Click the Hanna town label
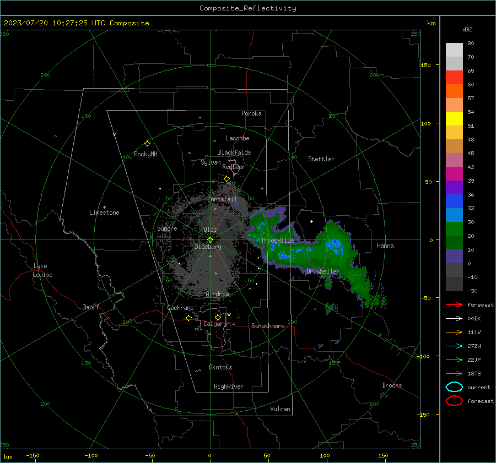Viewport: 496px width, 463px height. (x=385, y=246)
